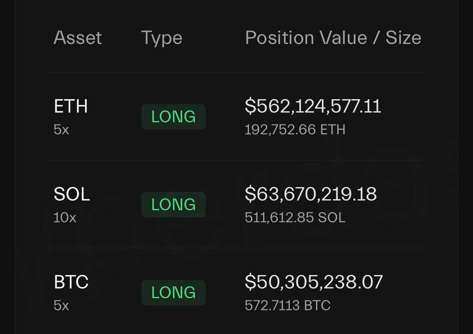Click the 572.7113 BTC size
Image resolution: width=473 pixels, height=334 pixels.
click(288, 305)
